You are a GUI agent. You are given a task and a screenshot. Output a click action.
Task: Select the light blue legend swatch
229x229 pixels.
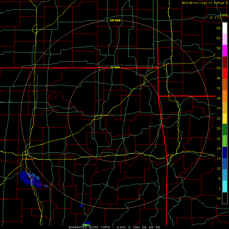click(x=225, y=175)
